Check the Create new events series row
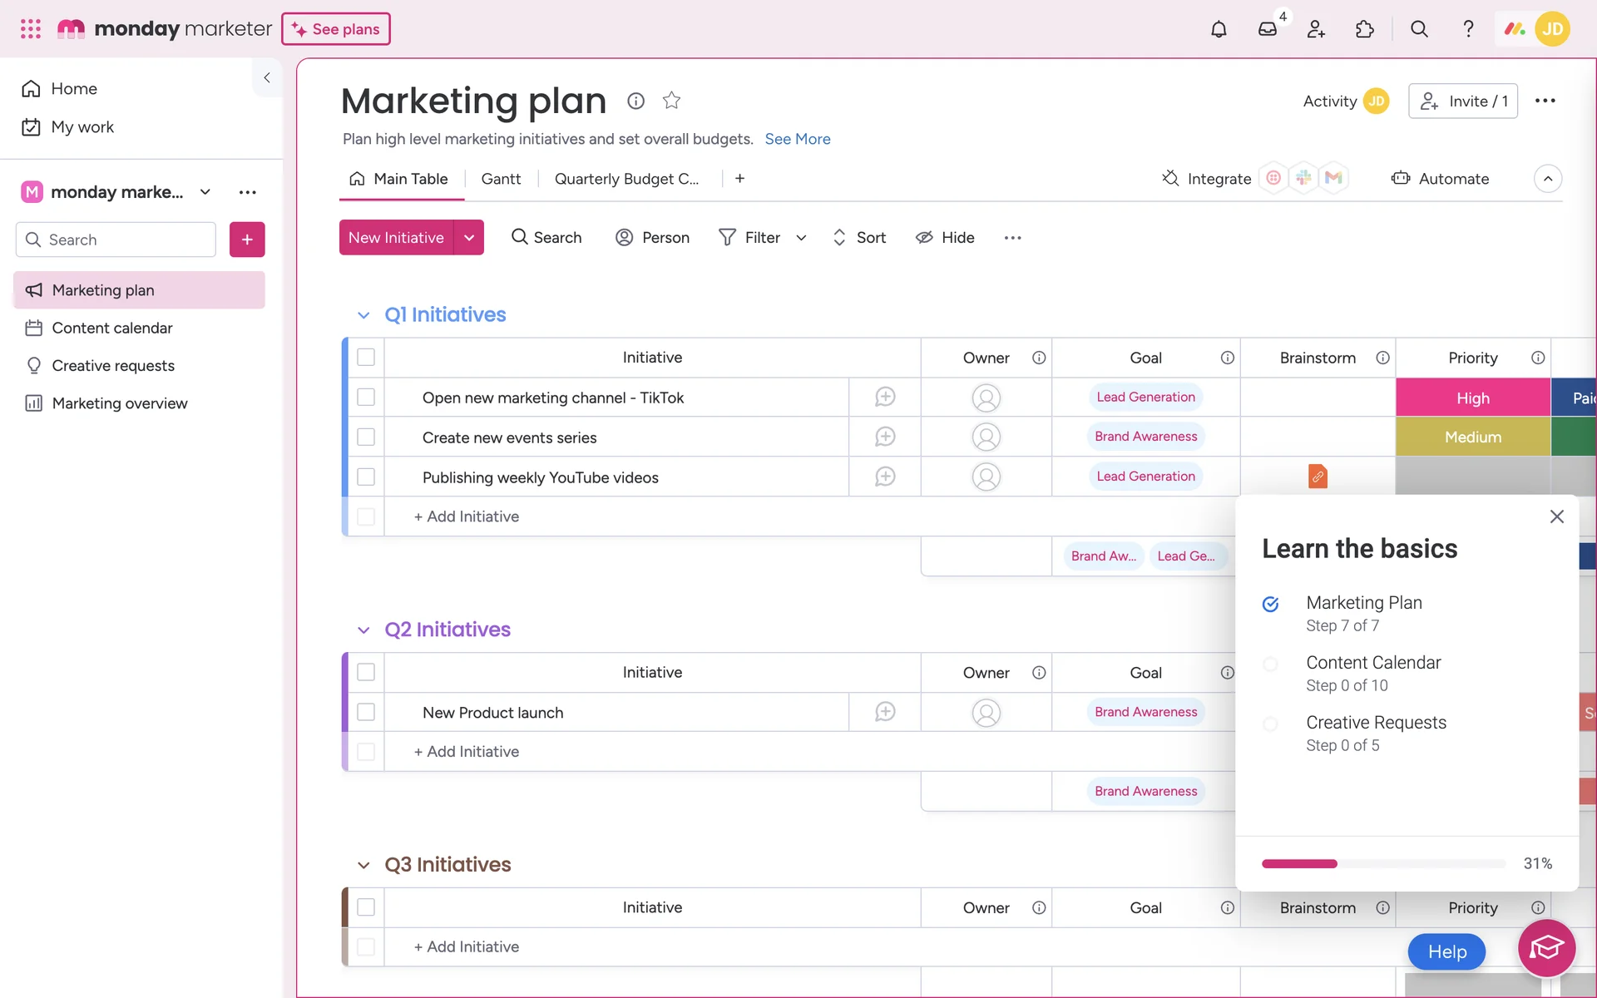 click(x=366, y=437)
